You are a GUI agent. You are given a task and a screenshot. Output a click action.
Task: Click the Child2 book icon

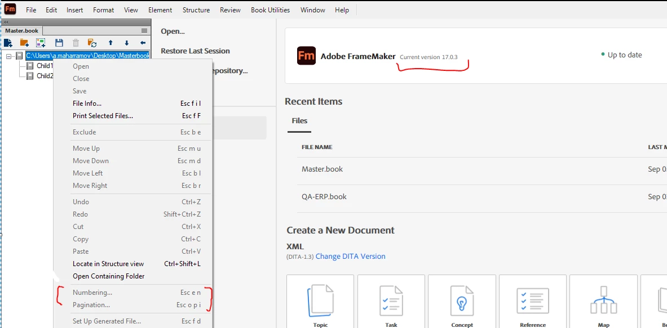pyautogui.click(x=30, y=76)
